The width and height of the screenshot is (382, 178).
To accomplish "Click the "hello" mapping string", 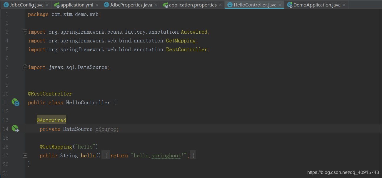I will coord(85,146).
